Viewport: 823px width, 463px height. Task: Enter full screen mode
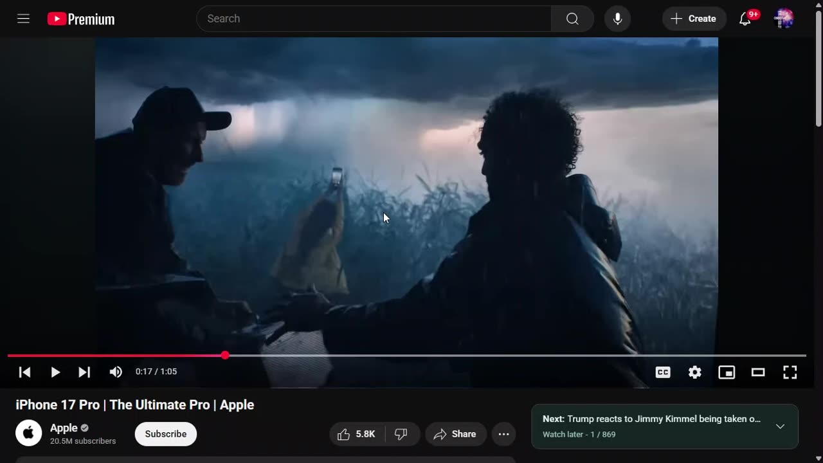tap(790, 372)
